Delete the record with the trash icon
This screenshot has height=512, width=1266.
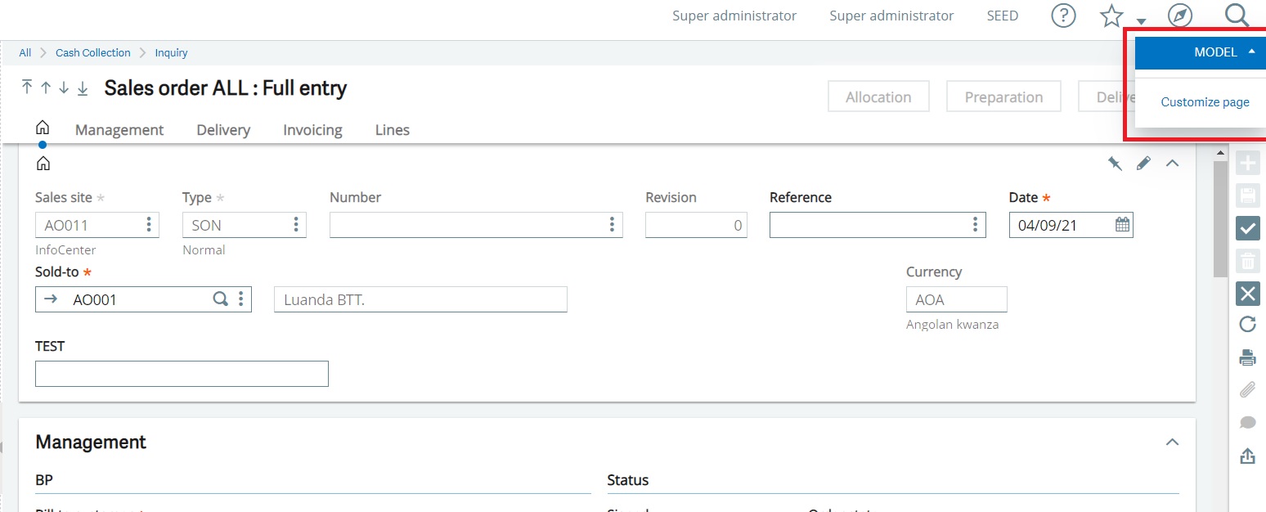pyautogui.click(x=1248, y=260)
